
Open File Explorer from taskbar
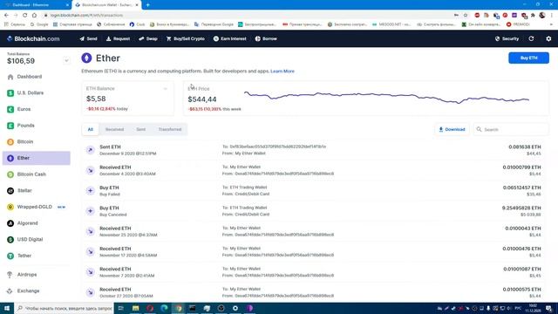coord(136,308)
